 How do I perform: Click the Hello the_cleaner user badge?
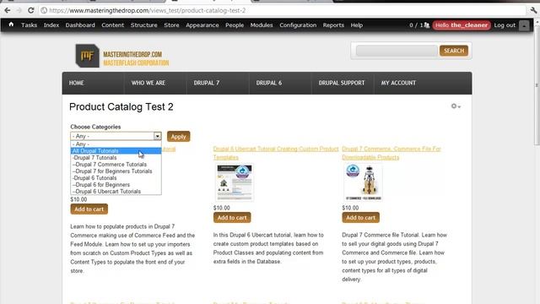[x=462, y=25]
